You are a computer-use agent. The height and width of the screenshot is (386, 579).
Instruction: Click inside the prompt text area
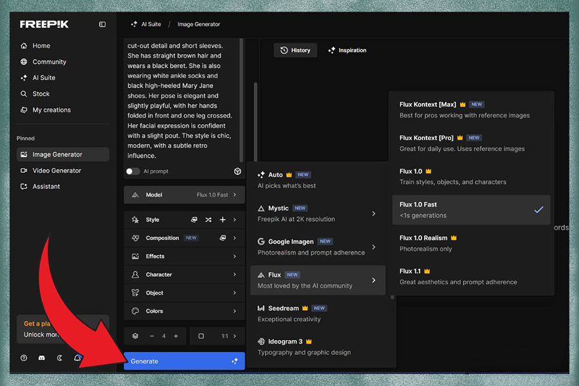click(x=181, y=100)
